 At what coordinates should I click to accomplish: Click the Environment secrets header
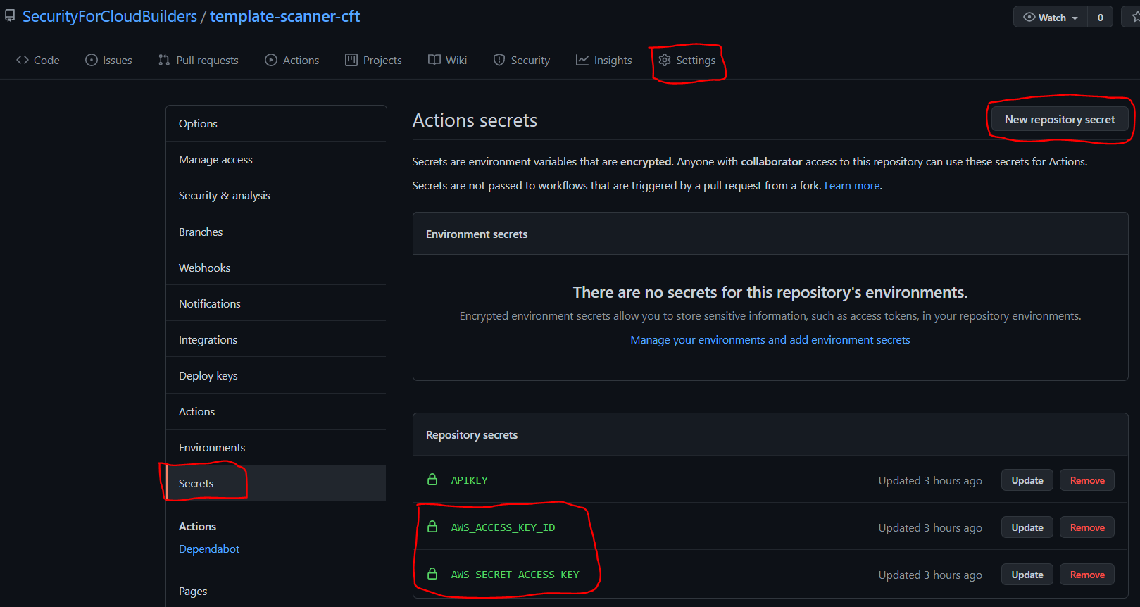(477, 234)
